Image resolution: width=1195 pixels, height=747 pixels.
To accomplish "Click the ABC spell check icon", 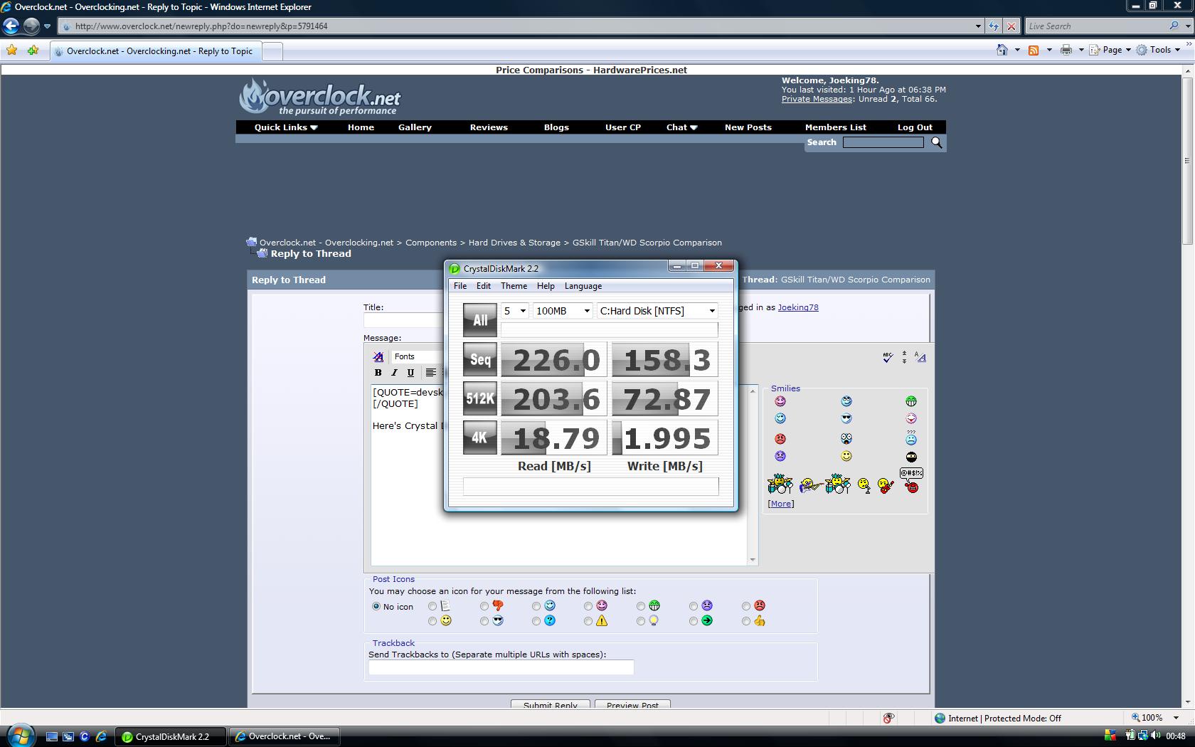I will (x=888, y=357).
